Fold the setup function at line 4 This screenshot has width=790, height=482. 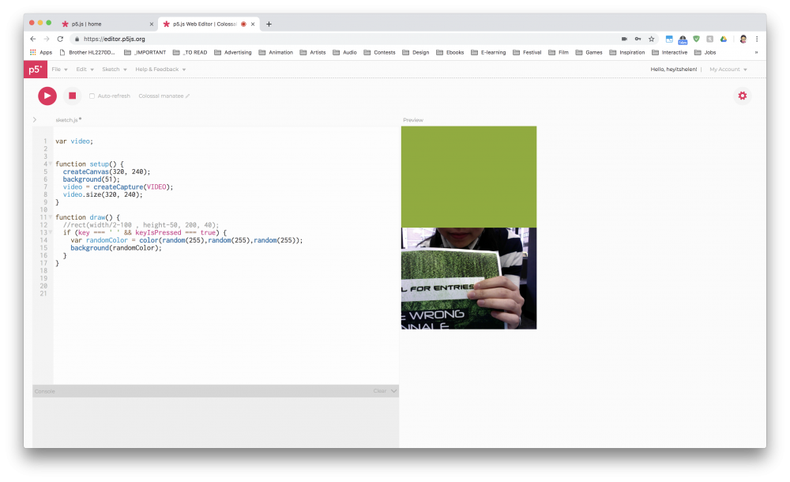[x=50, y=164]
